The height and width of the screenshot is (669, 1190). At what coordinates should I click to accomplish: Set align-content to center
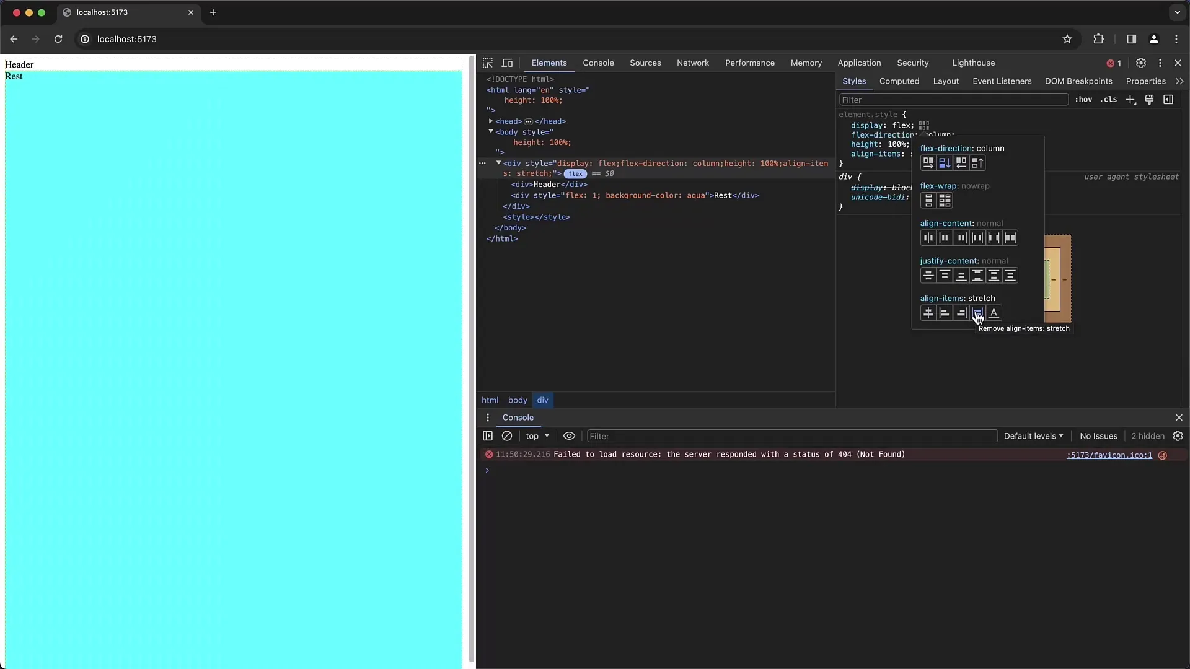point(928,238)
